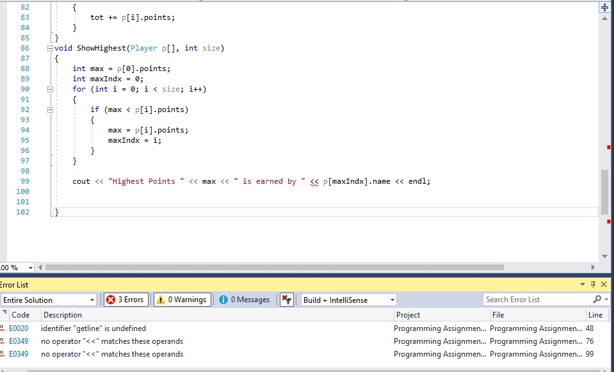Screen dimensions: 614x372
Task: Click line number 99 in the gutter
Action: click(x=25, y=181)
